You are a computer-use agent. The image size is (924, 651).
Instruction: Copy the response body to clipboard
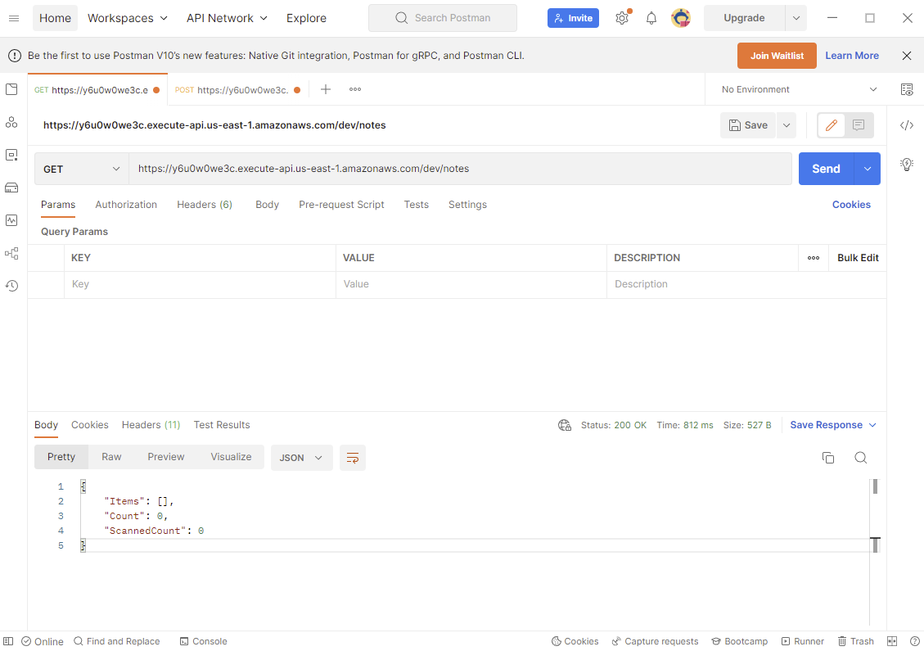pyautogui.click(x=828, y=458)
